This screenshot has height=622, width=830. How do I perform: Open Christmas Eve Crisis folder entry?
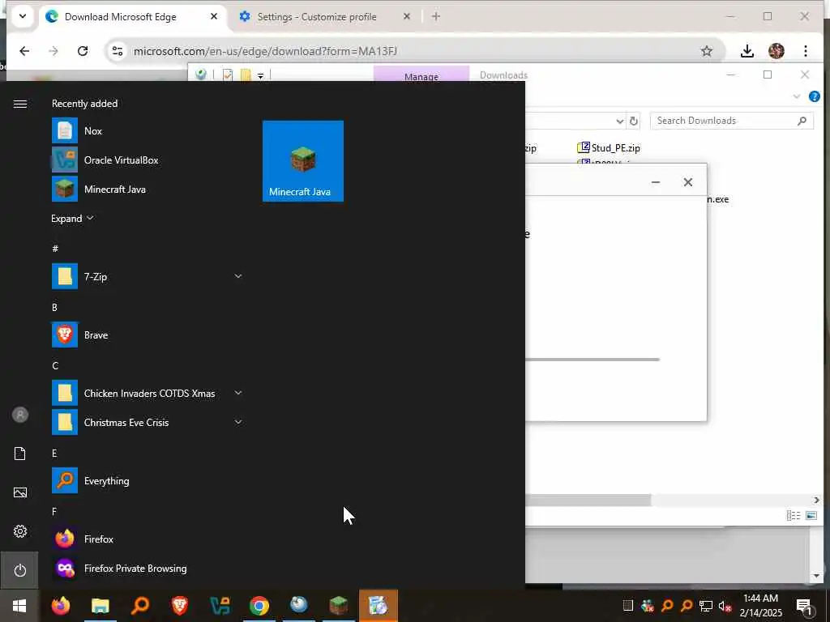[148, 422]
